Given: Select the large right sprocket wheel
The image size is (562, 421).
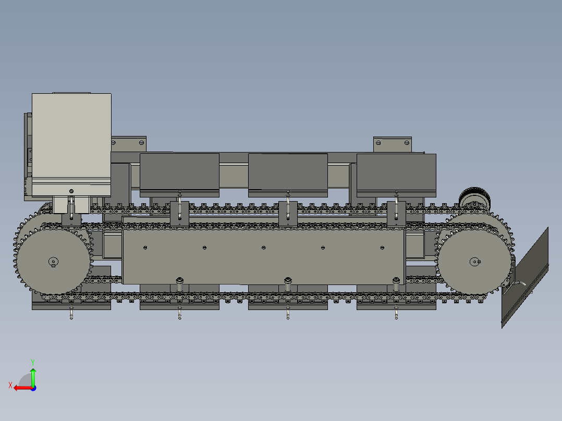Looking at the screenshot, I should tap(474, 261).
